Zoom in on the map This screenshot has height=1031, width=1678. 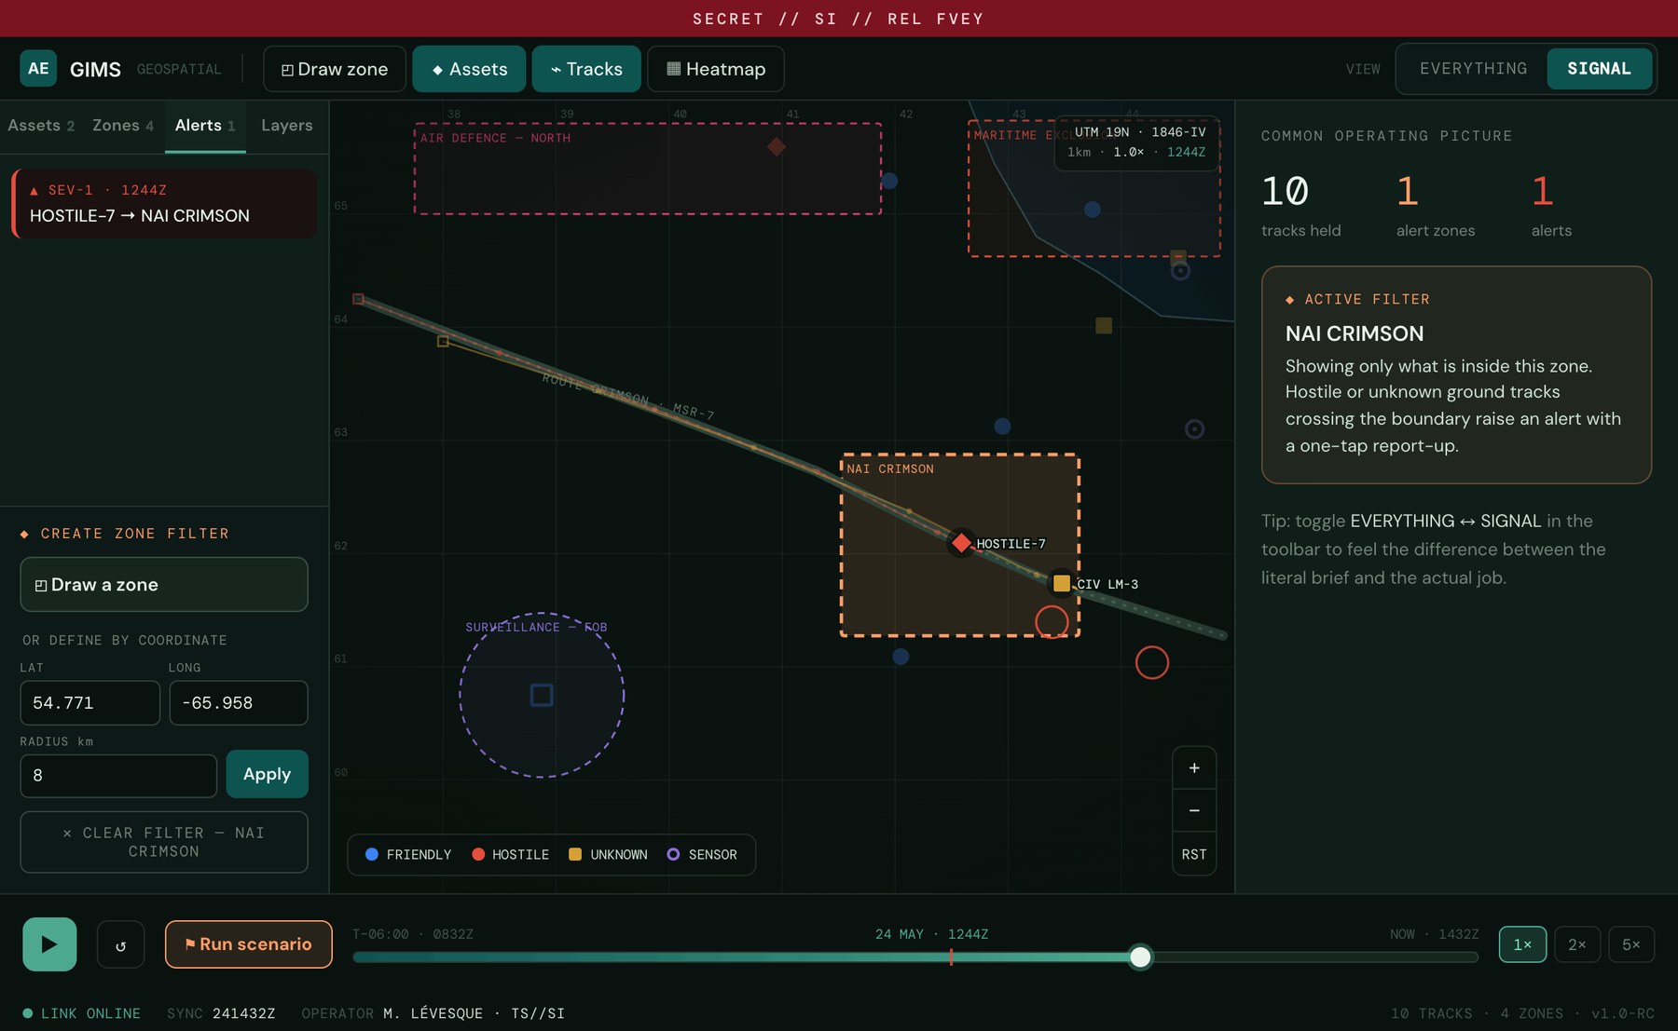click(x=1194, y=768)
